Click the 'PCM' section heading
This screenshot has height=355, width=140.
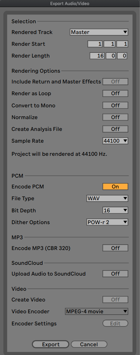[x=17, y=175]
